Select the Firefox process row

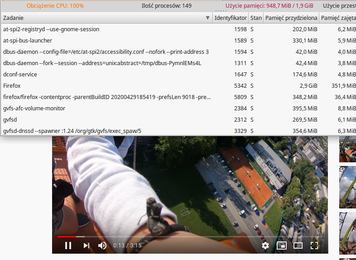pyautogui.click(x=179, y=85)
